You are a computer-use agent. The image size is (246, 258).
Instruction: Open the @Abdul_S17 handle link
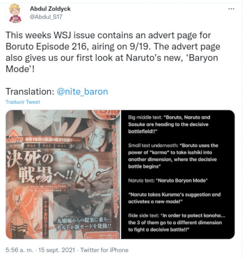tap(46, 17)
